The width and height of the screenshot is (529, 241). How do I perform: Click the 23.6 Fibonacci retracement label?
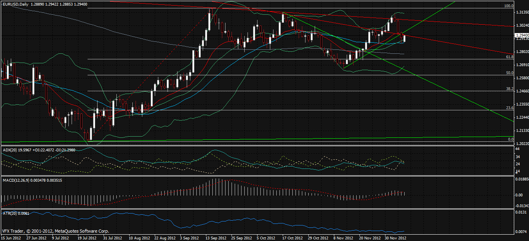click(509, 108)
